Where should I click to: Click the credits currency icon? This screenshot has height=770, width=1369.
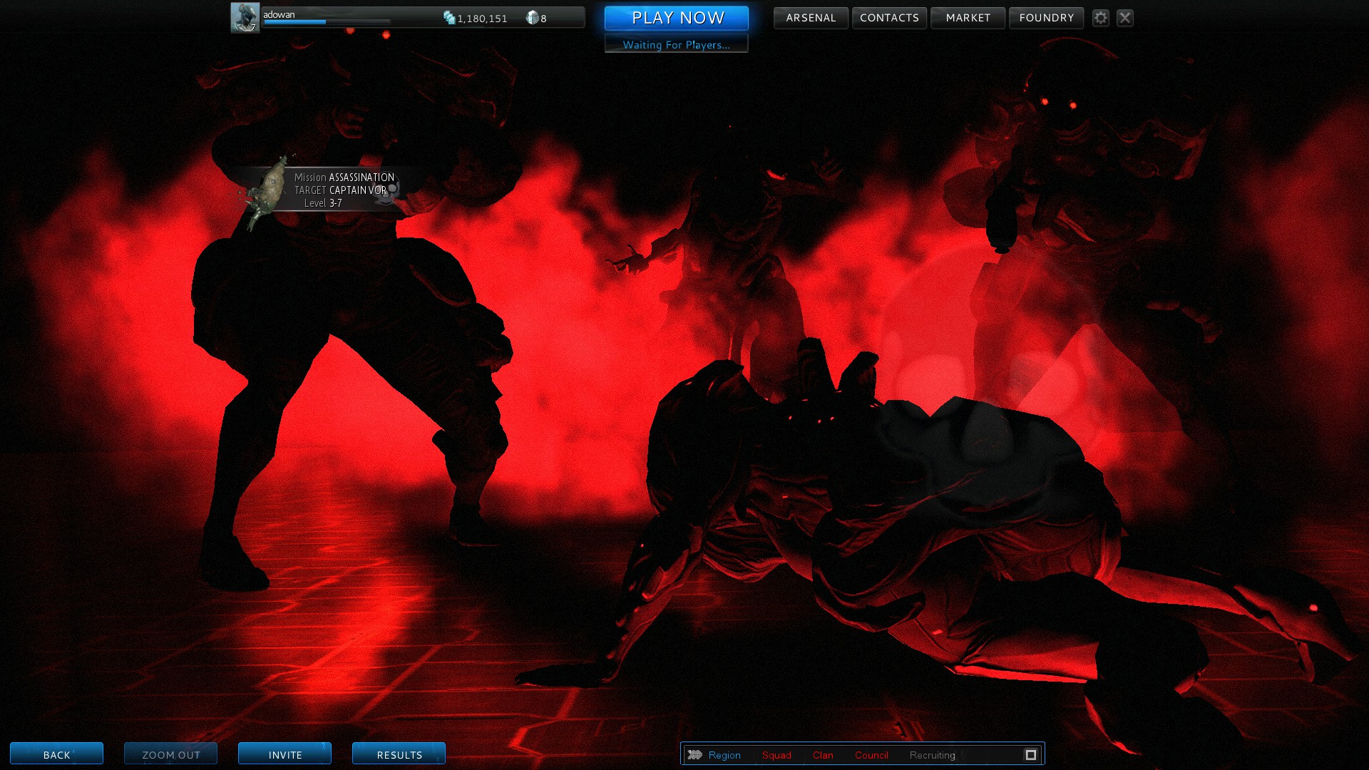tap(449, 18)
